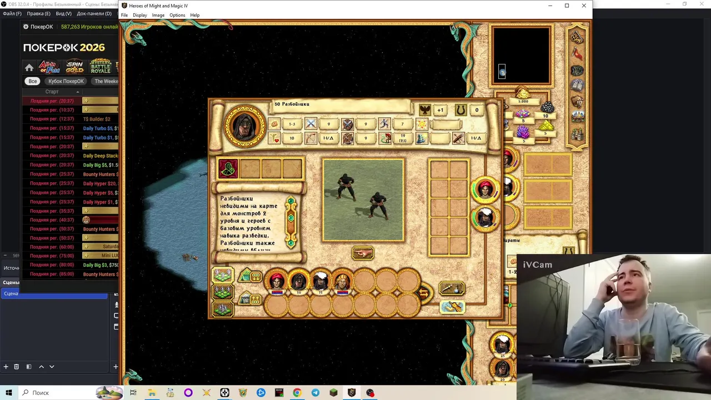
Task: Click the purple crystal resource icon
Action: 523,132
